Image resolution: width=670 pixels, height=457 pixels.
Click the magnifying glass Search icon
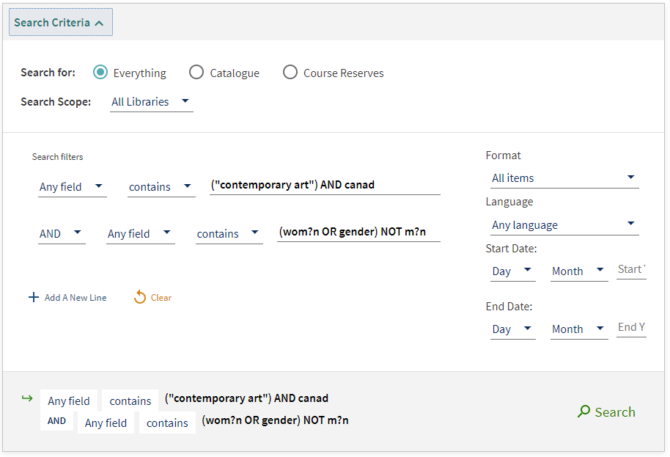pos(584,412)
